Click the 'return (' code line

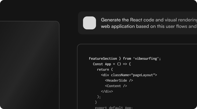pyautogui.click(x=105, y=69)
